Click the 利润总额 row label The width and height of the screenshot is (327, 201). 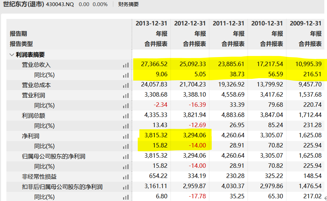(34, 115)
